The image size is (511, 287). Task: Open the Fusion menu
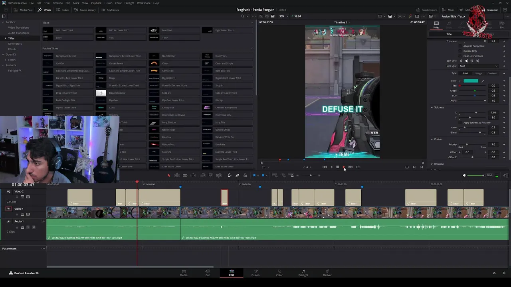108,3
